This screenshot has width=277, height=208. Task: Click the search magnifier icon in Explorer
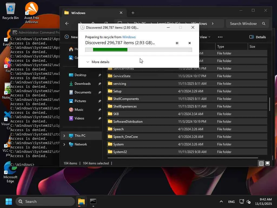click(264, 24)
